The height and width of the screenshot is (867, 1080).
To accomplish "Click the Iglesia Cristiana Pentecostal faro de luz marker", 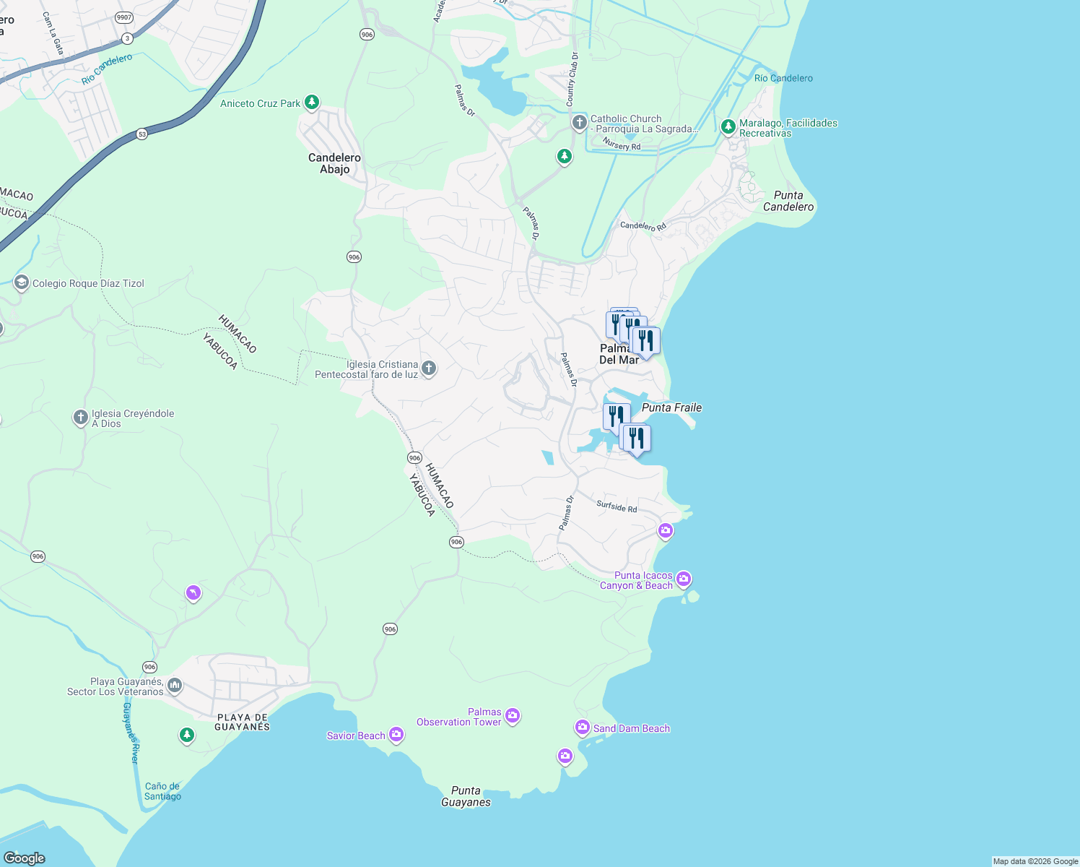I will [429, 368].
